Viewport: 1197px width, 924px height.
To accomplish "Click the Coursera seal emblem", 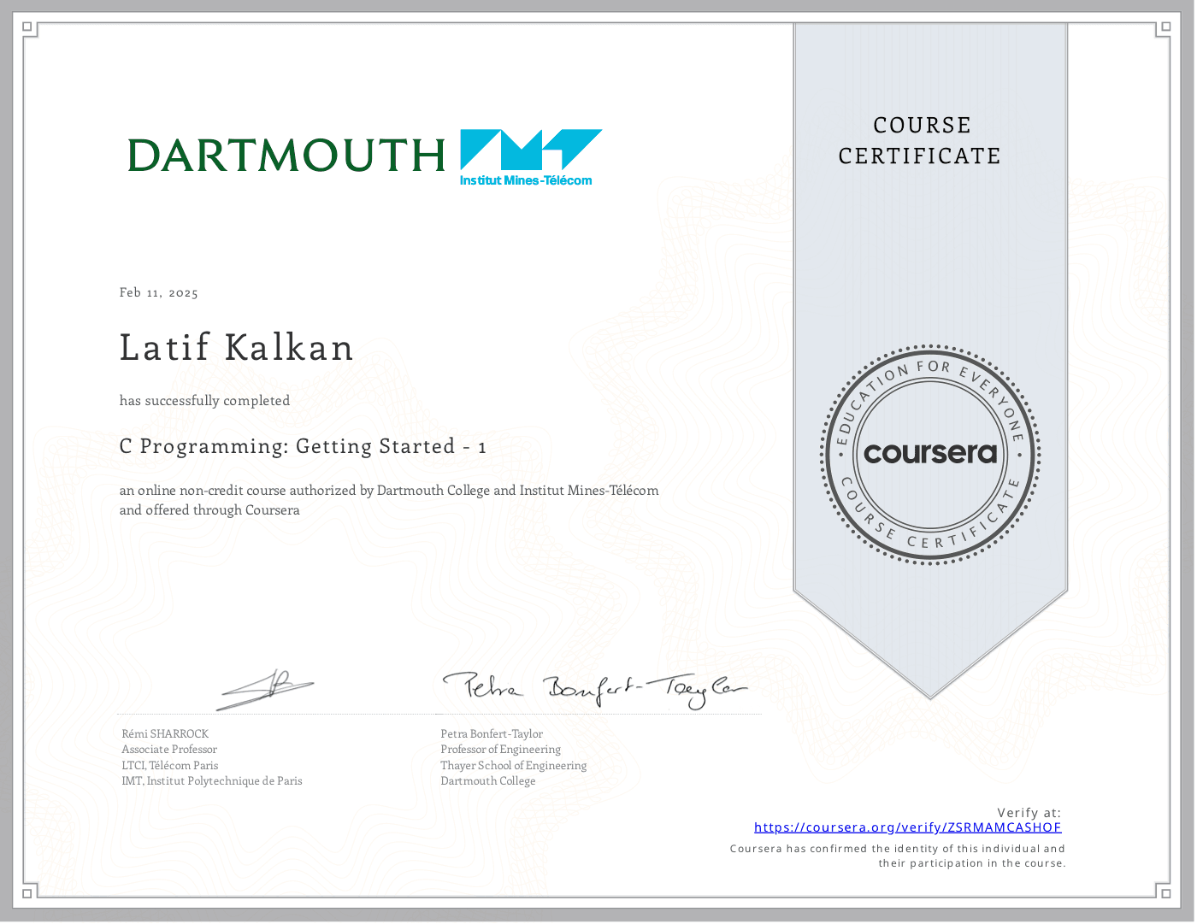I will [x=930, y=453].
